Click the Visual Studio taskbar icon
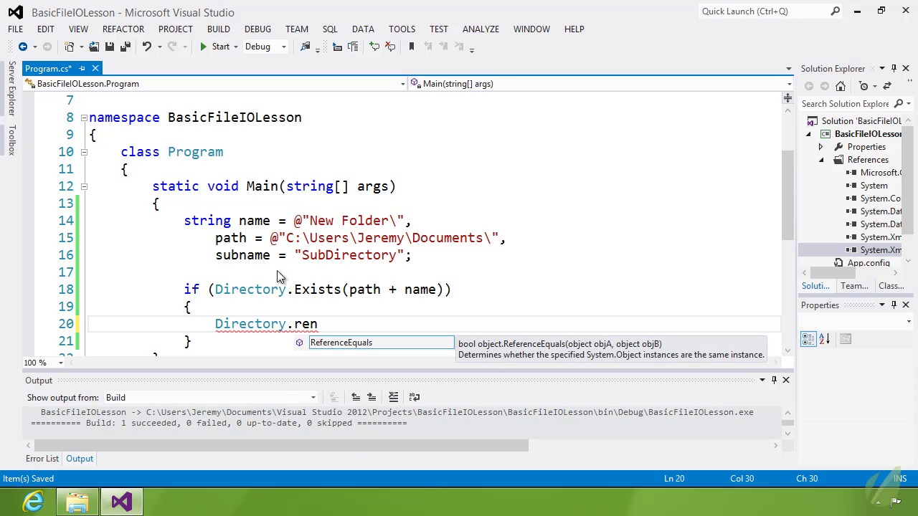The height and width of the screenshot is (516, 918). pyautogui.click(x=121, y=502)
